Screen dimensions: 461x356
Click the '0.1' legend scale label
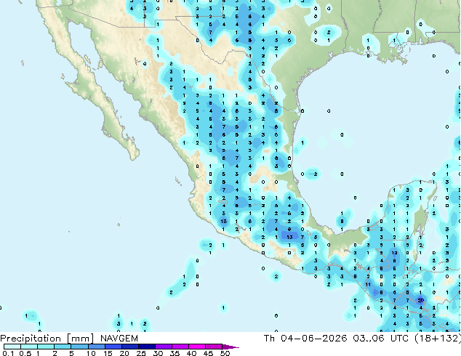(8, 353)
